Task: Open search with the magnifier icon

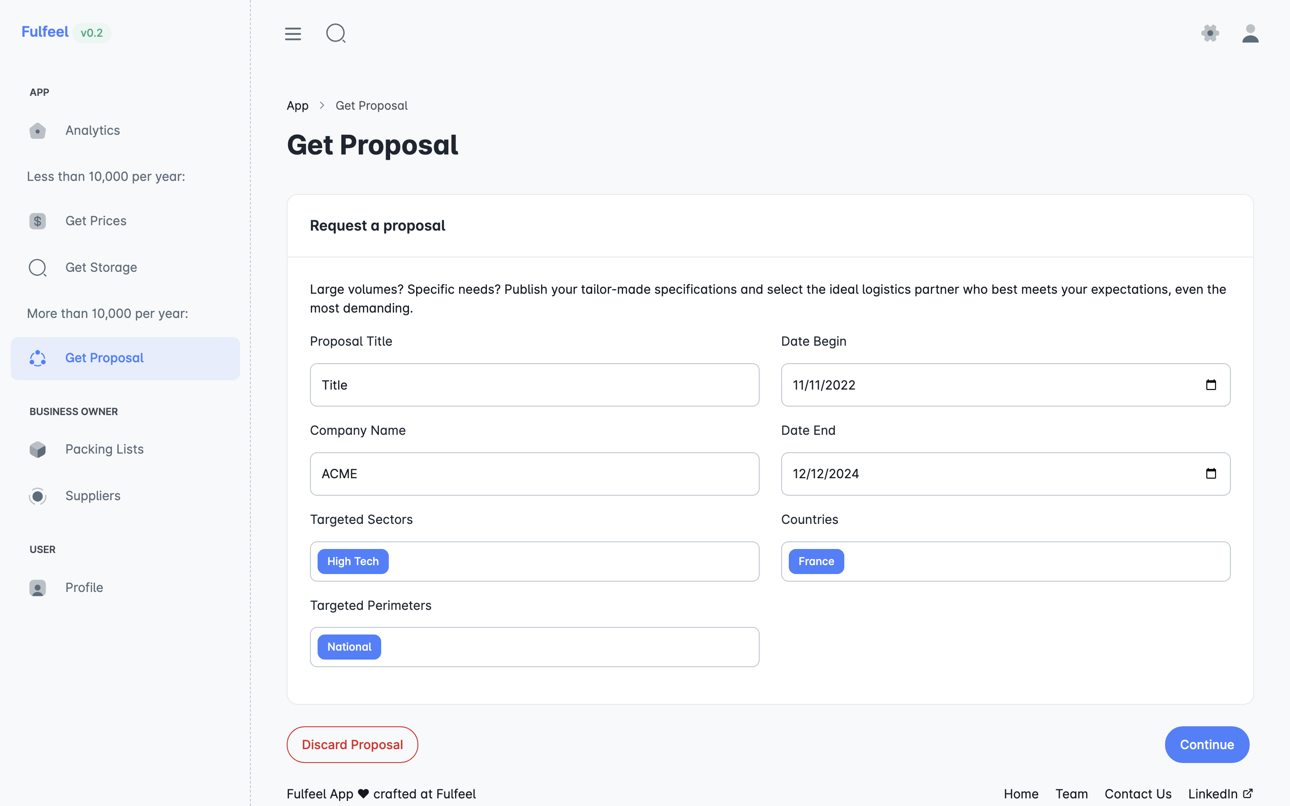Action: click(336, 34)
